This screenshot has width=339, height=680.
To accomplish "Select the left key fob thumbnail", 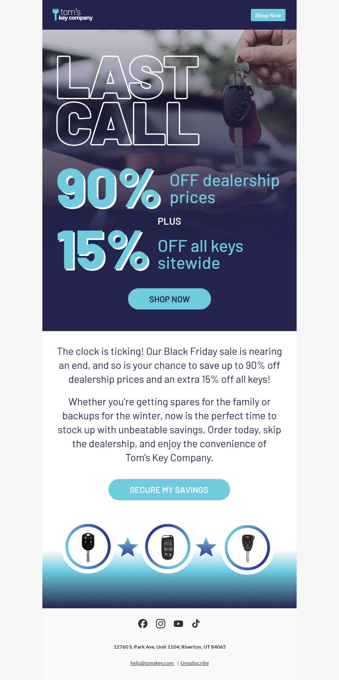I will [88, 547].
